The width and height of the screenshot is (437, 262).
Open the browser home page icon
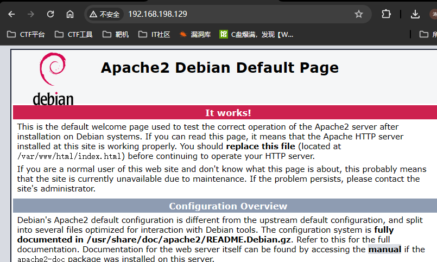[70, 14]
